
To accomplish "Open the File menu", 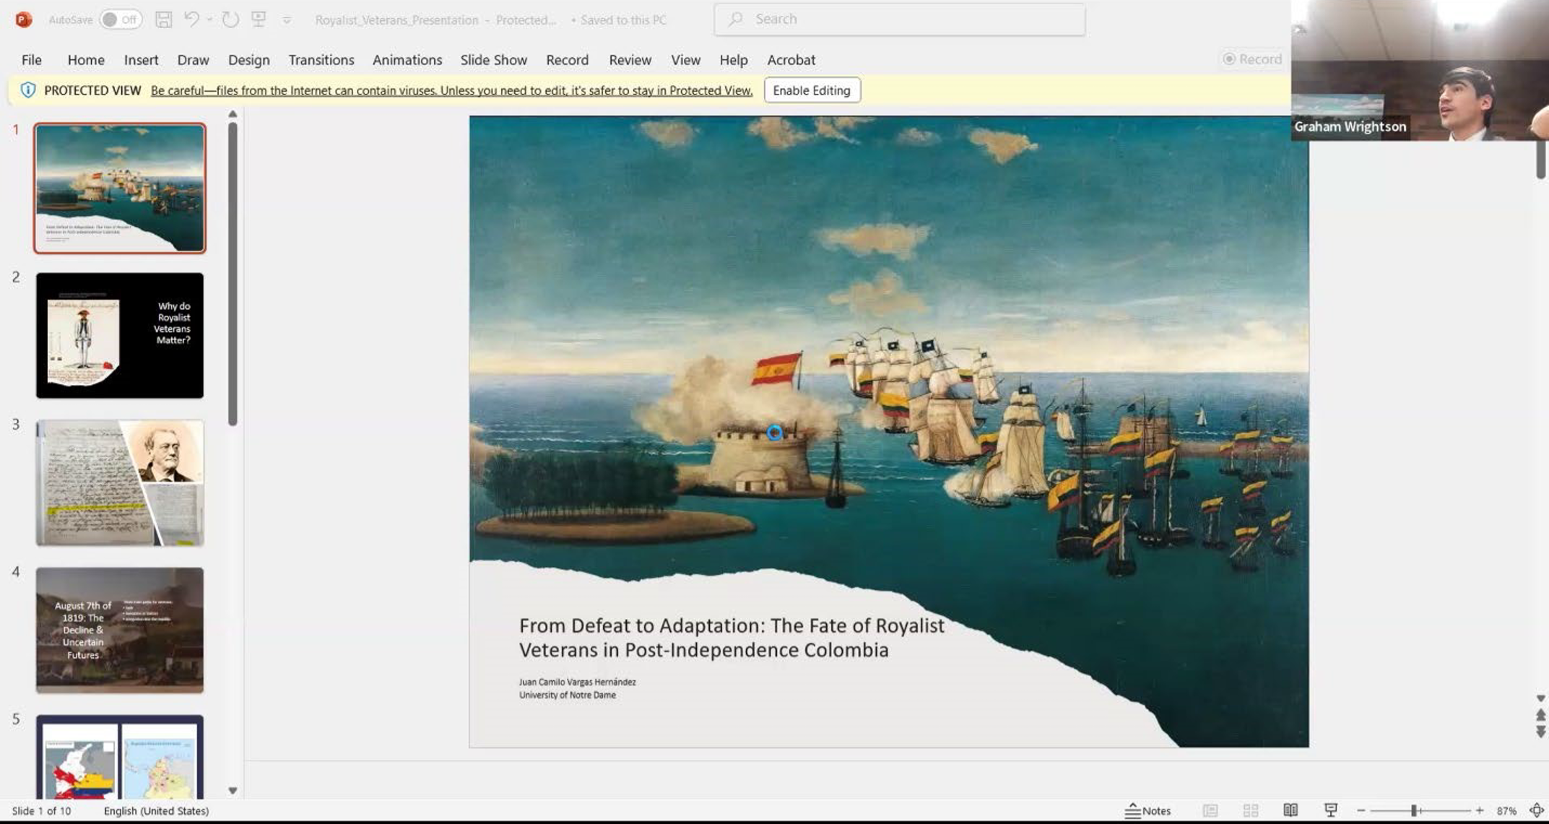I will click(31, 60).
